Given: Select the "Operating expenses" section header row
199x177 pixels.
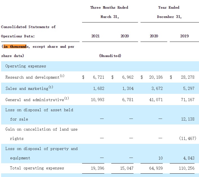Looking at the screenshot, I should pos(26,66).
